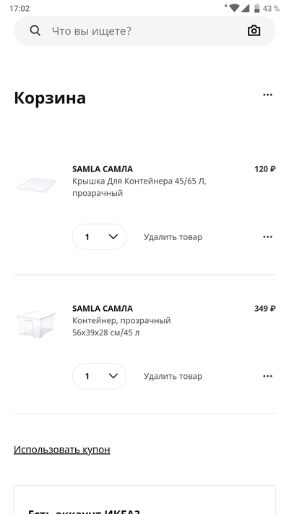Image resolution: width=289 pixels, height=514 pixels.
Task: Expand quantity dropdown for lid 45/65 Л
Action: click(x=99, y=237)
